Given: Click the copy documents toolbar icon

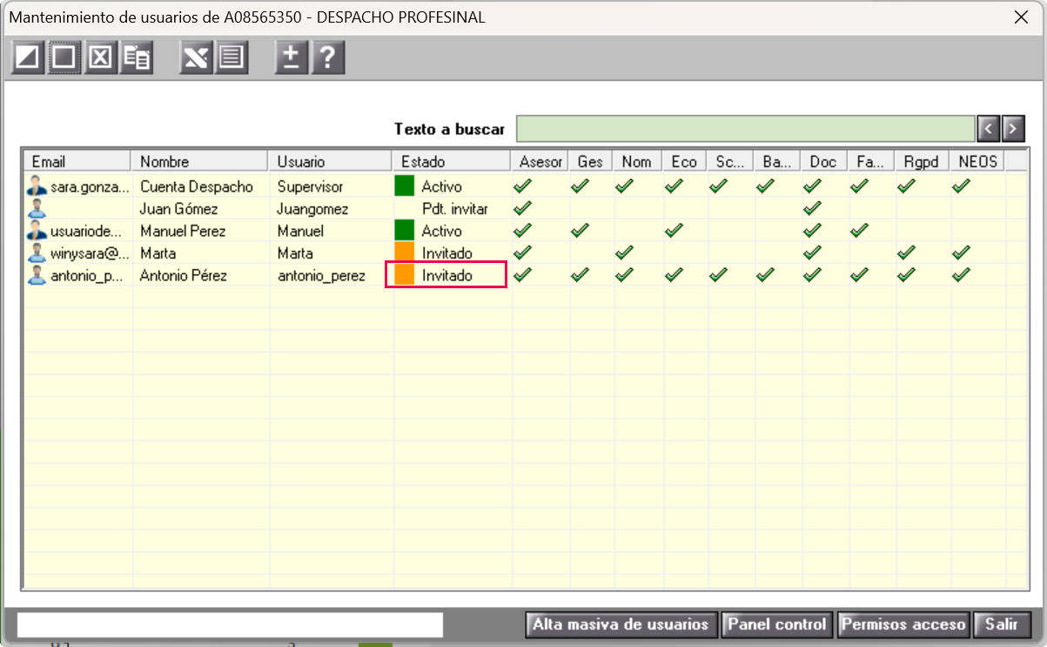Looking at the screenshot, I should (x=137, y=57).
